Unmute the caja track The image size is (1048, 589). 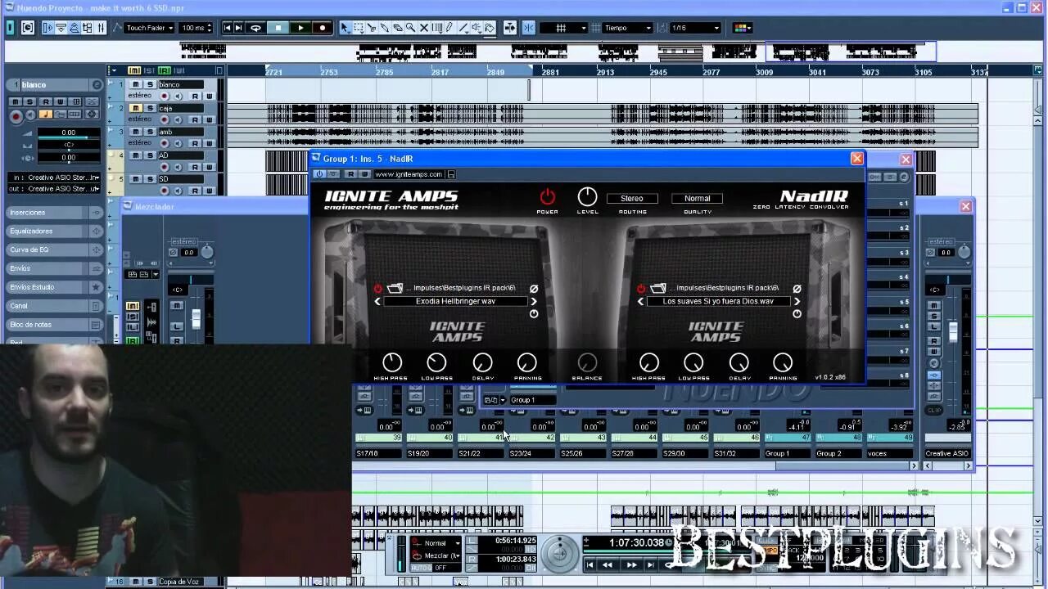(x=136, y=108)
